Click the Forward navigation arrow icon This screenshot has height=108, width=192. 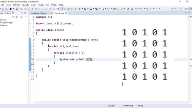click(157, 9)
